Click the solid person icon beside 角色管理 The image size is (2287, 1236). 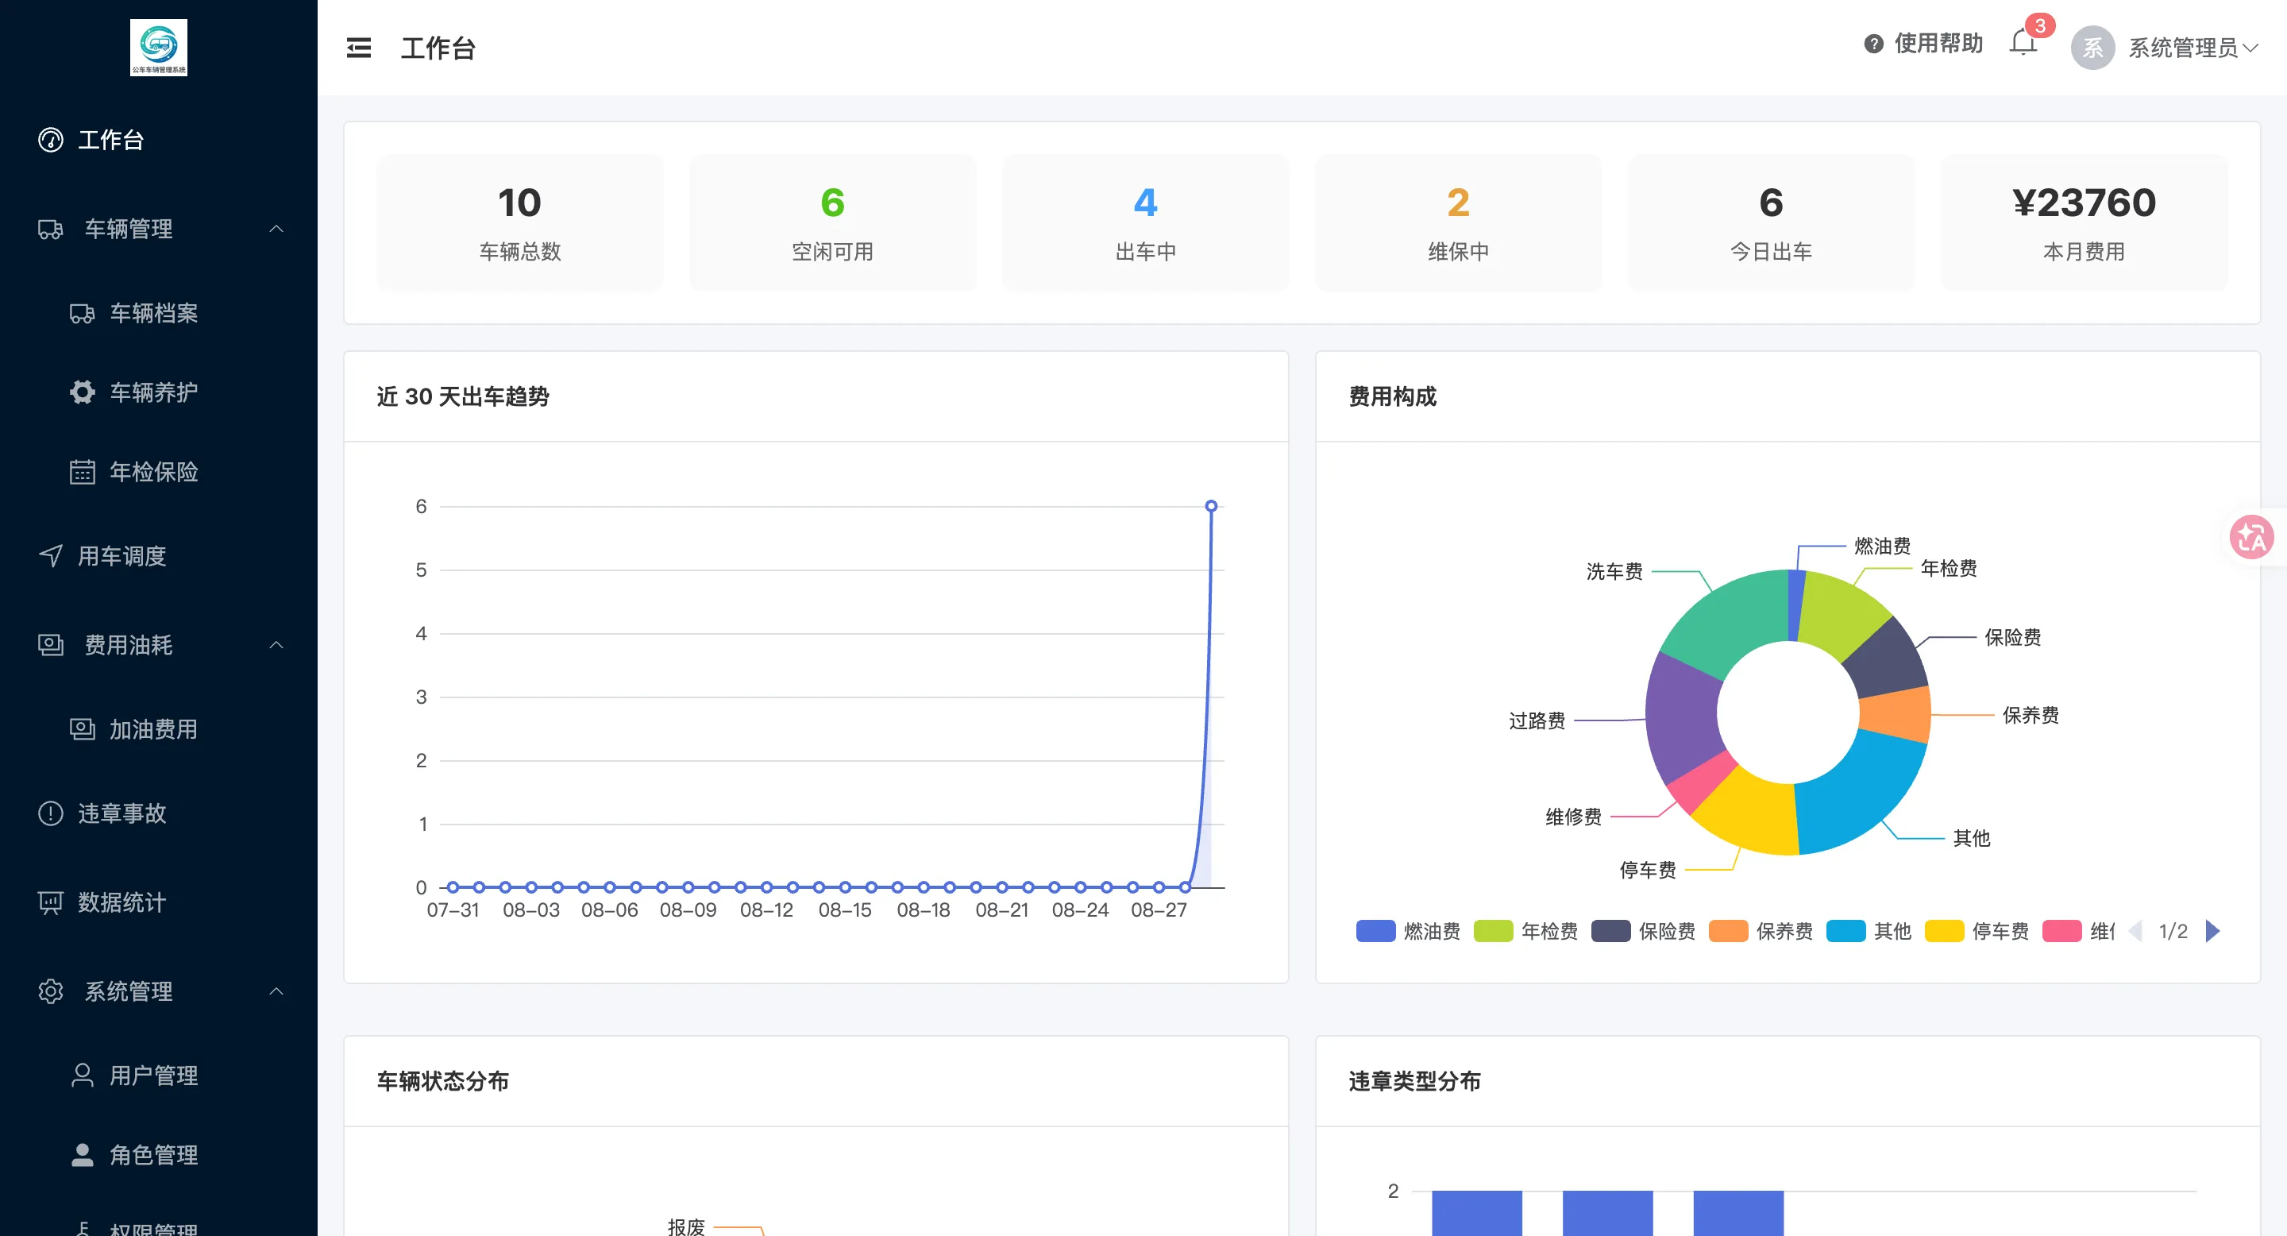click(83, 1154)
